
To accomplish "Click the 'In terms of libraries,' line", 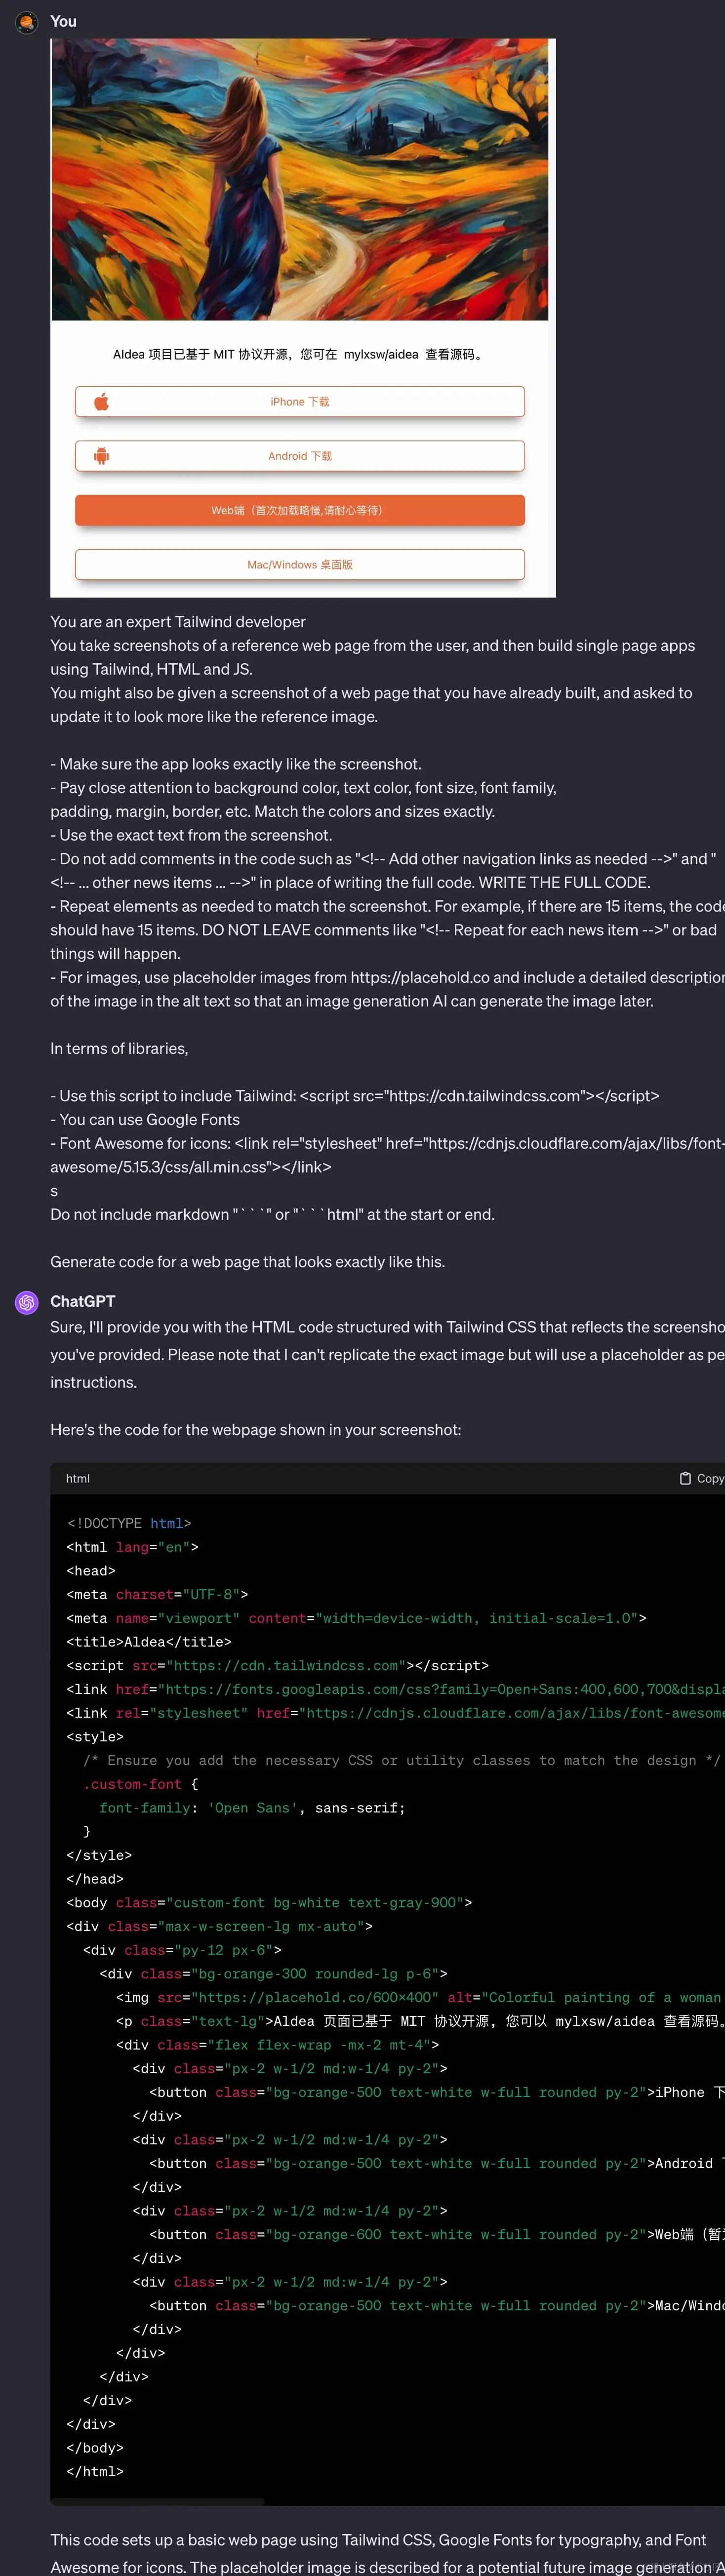I will 119,1048.
